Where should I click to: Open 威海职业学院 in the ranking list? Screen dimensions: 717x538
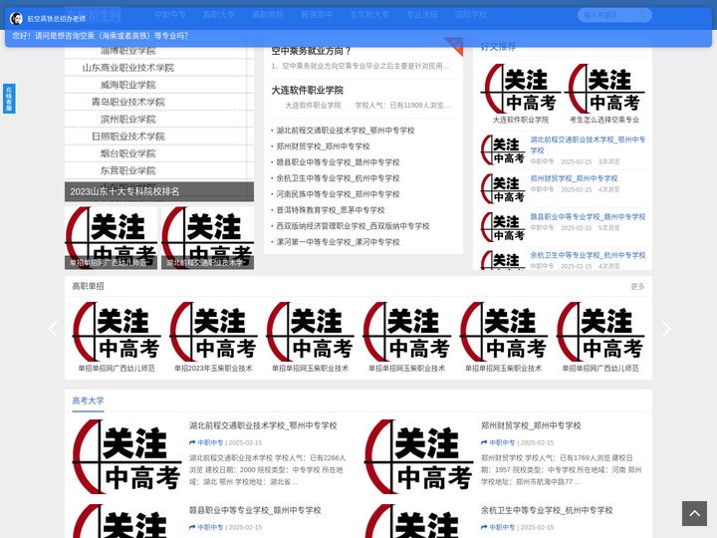pyautogui.click(x=128, y=85)
